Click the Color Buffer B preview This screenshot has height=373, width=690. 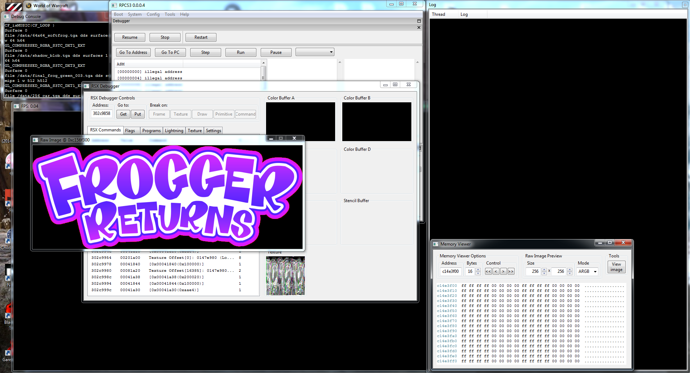(x=376, y=122)
